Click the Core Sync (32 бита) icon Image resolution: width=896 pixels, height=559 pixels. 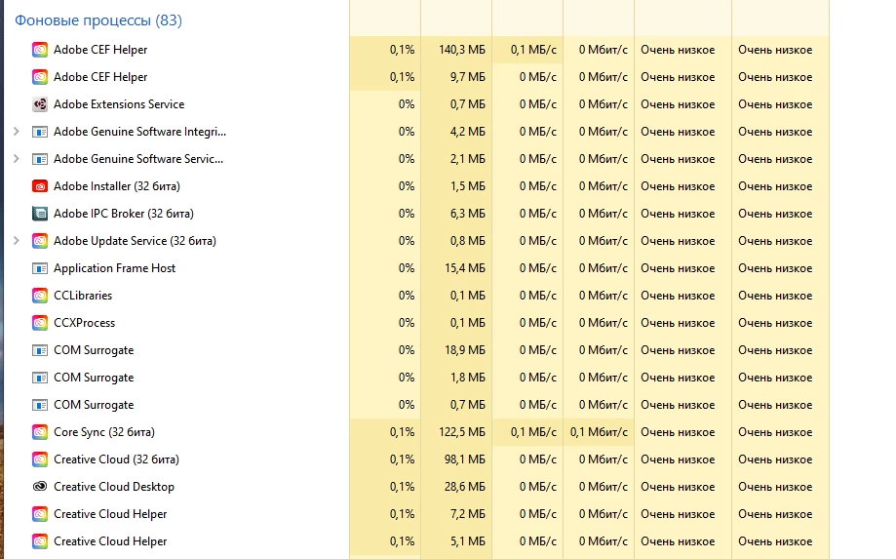pos(39,432)
